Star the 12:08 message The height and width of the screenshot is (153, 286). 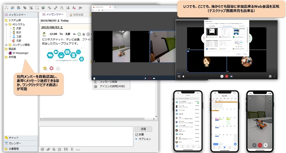[x=84, y=34]
